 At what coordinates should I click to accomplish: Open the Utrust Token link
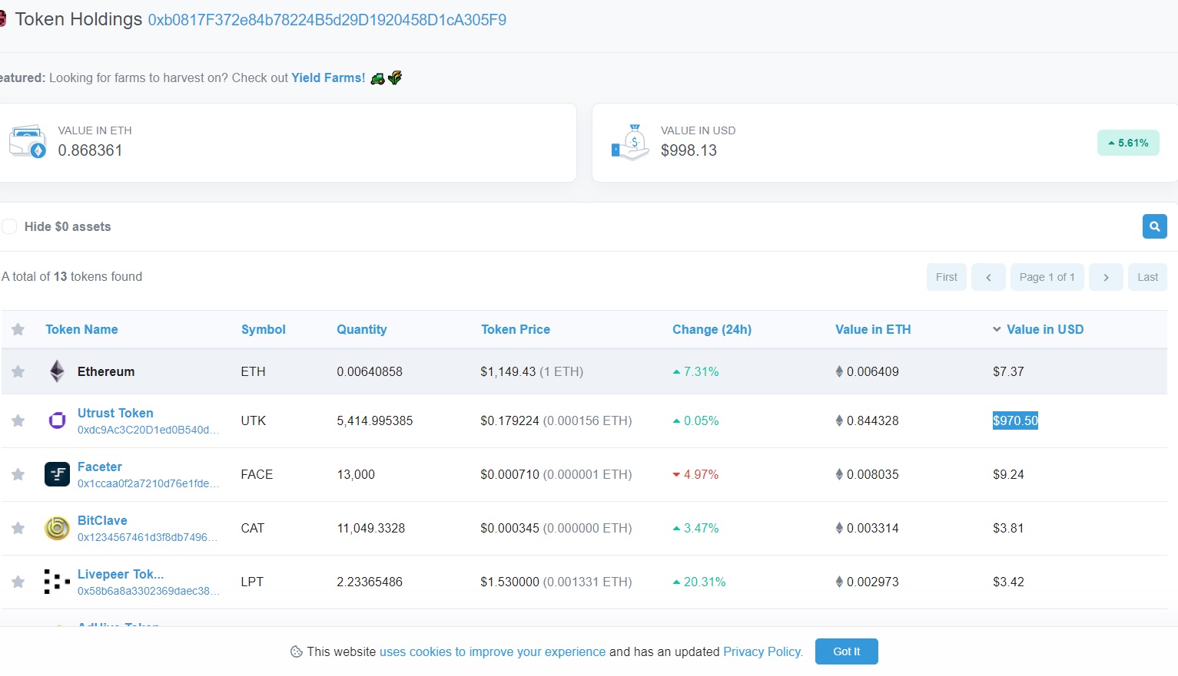[115, 413]
